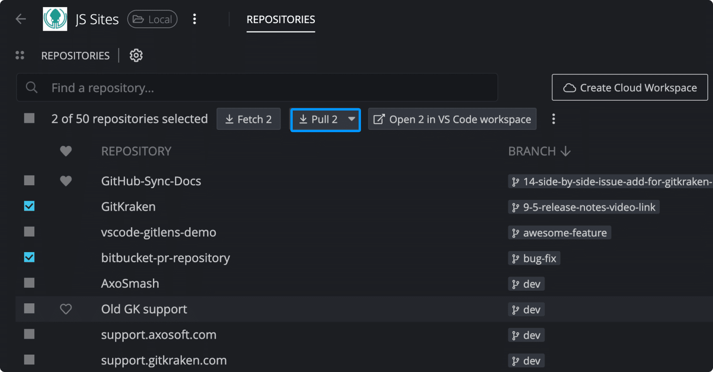Open workspace options via the kebab menu icon
The image size is (713, 372).
coord(195,19)
